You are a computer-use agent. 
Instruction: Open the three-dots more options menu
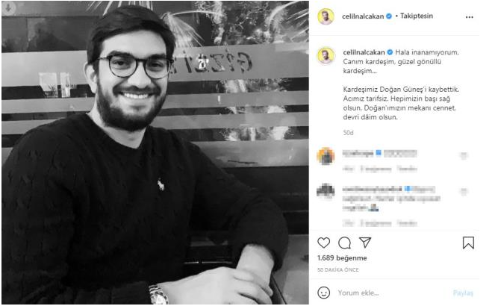click(x=470, y=17)
